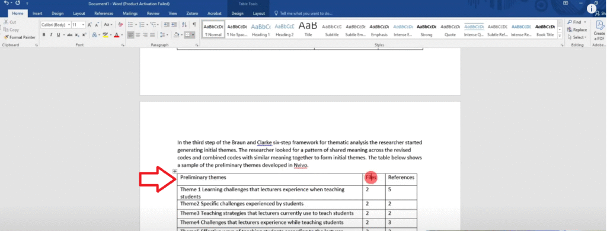Open the Font dialog launcher
607x231 pixels.
[123, 45]
